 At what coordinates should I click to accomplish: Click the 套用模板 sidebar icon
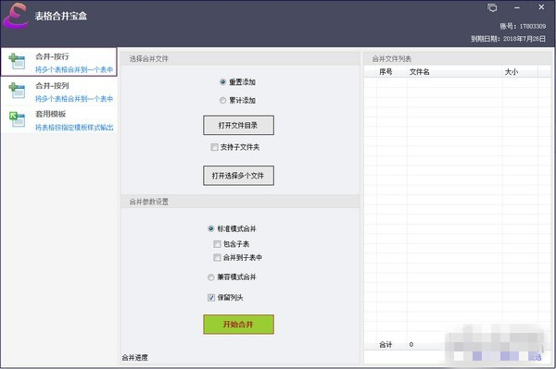(17, 119)
